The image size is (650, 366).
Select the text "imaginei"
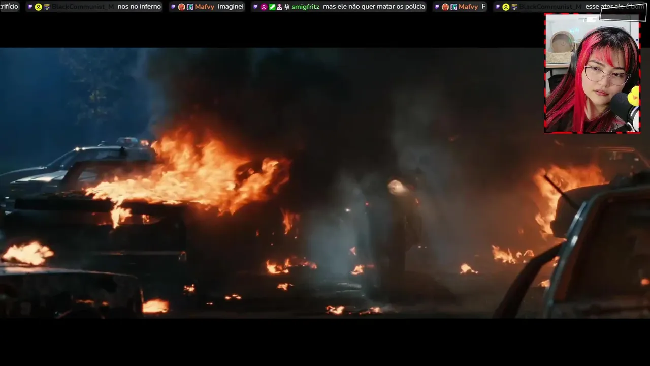coord(231,7)
